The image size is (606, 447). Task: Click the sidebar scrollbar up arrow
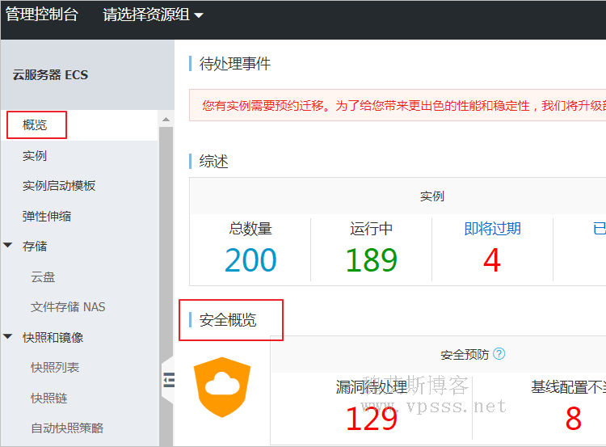(166, 120)
